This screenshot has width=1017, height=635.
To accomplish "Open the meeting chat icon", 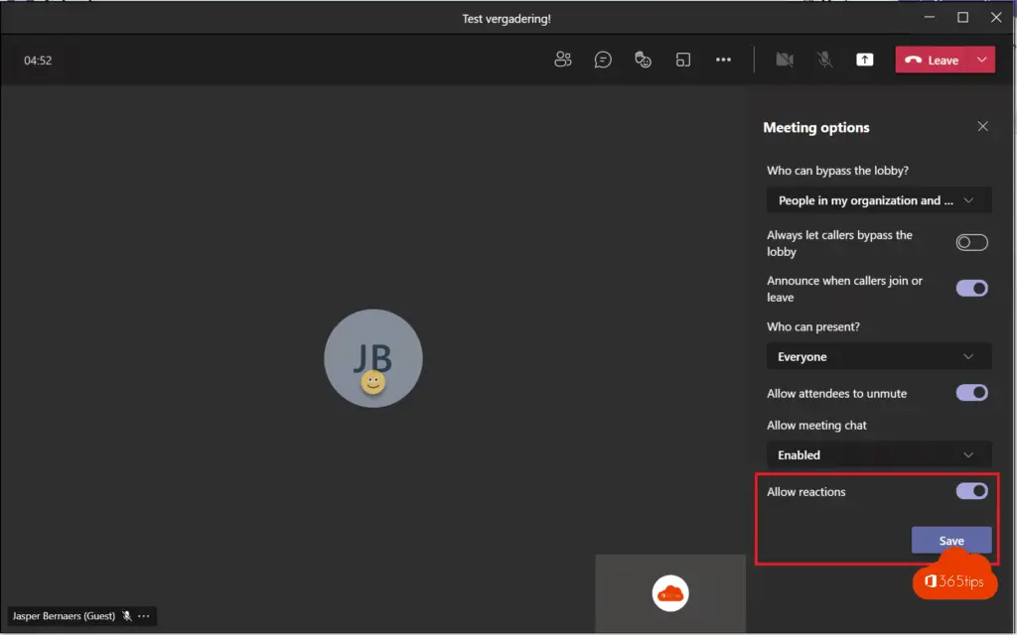I will pos(603,60).
